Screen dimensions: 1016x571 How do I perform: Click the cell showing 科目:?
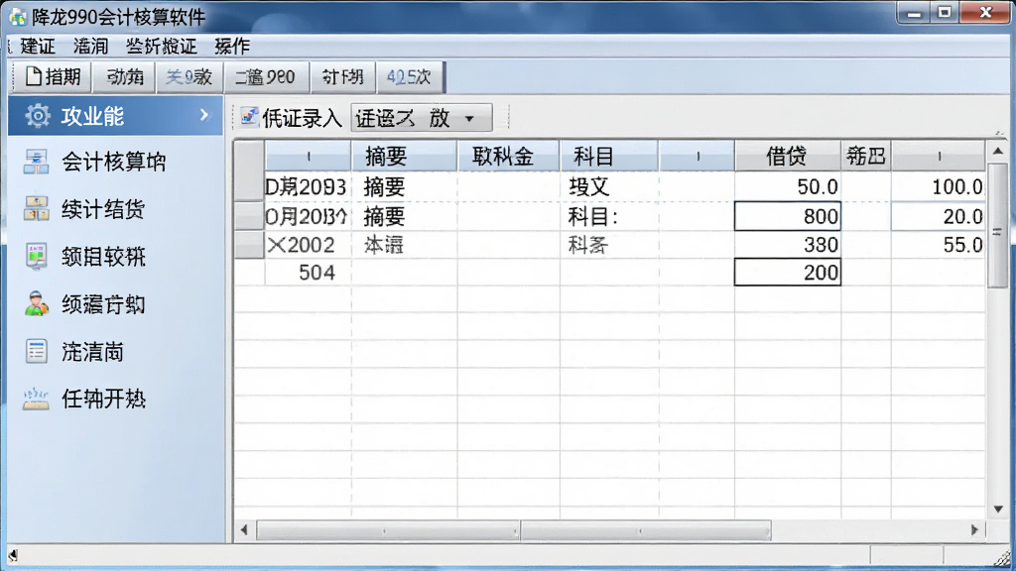tap(609, 216)
